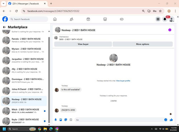This screenshot has width=179, height=132.
Task: Open the Jacqueline conversation
Action: pos(24,61)
